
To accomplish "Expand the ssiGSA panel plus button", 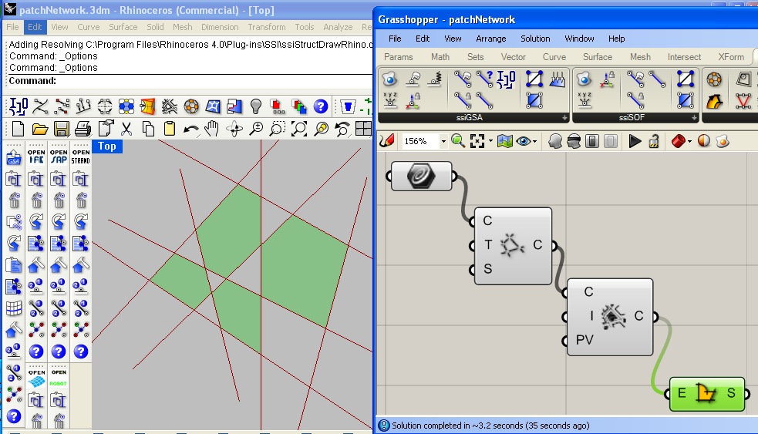I will point(564,117).
